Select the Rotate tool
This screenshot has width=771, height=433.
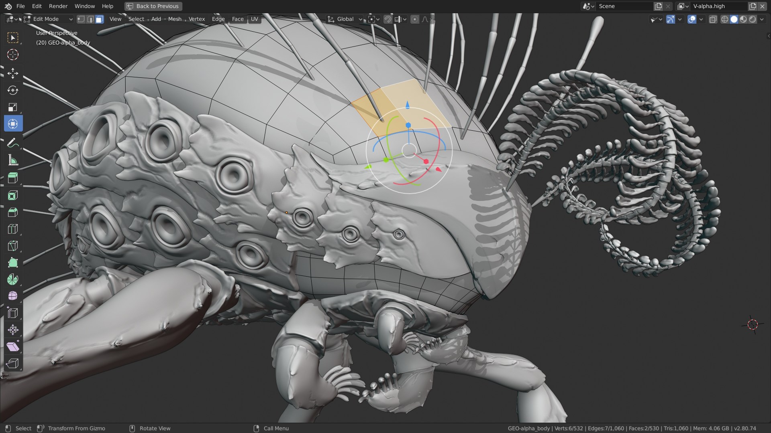pos(13,90)
